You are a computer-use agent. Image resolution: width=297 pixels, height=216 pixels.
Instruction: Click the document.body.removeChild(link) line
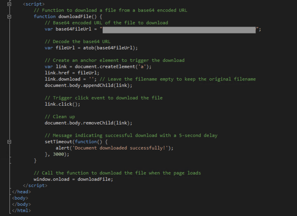click(88, 123)
